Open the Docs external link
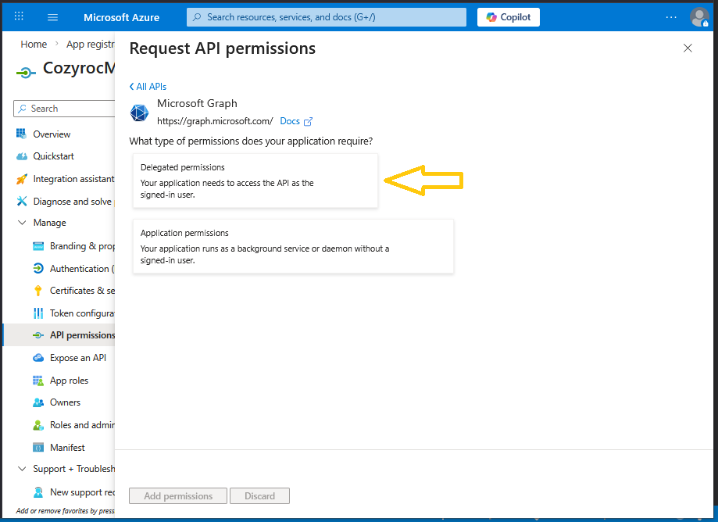This screenshot has height=522, width=718. point(296,121)
